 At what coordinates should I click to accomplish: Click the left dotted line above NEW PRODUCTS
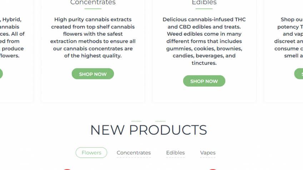(x=136, y=121)
